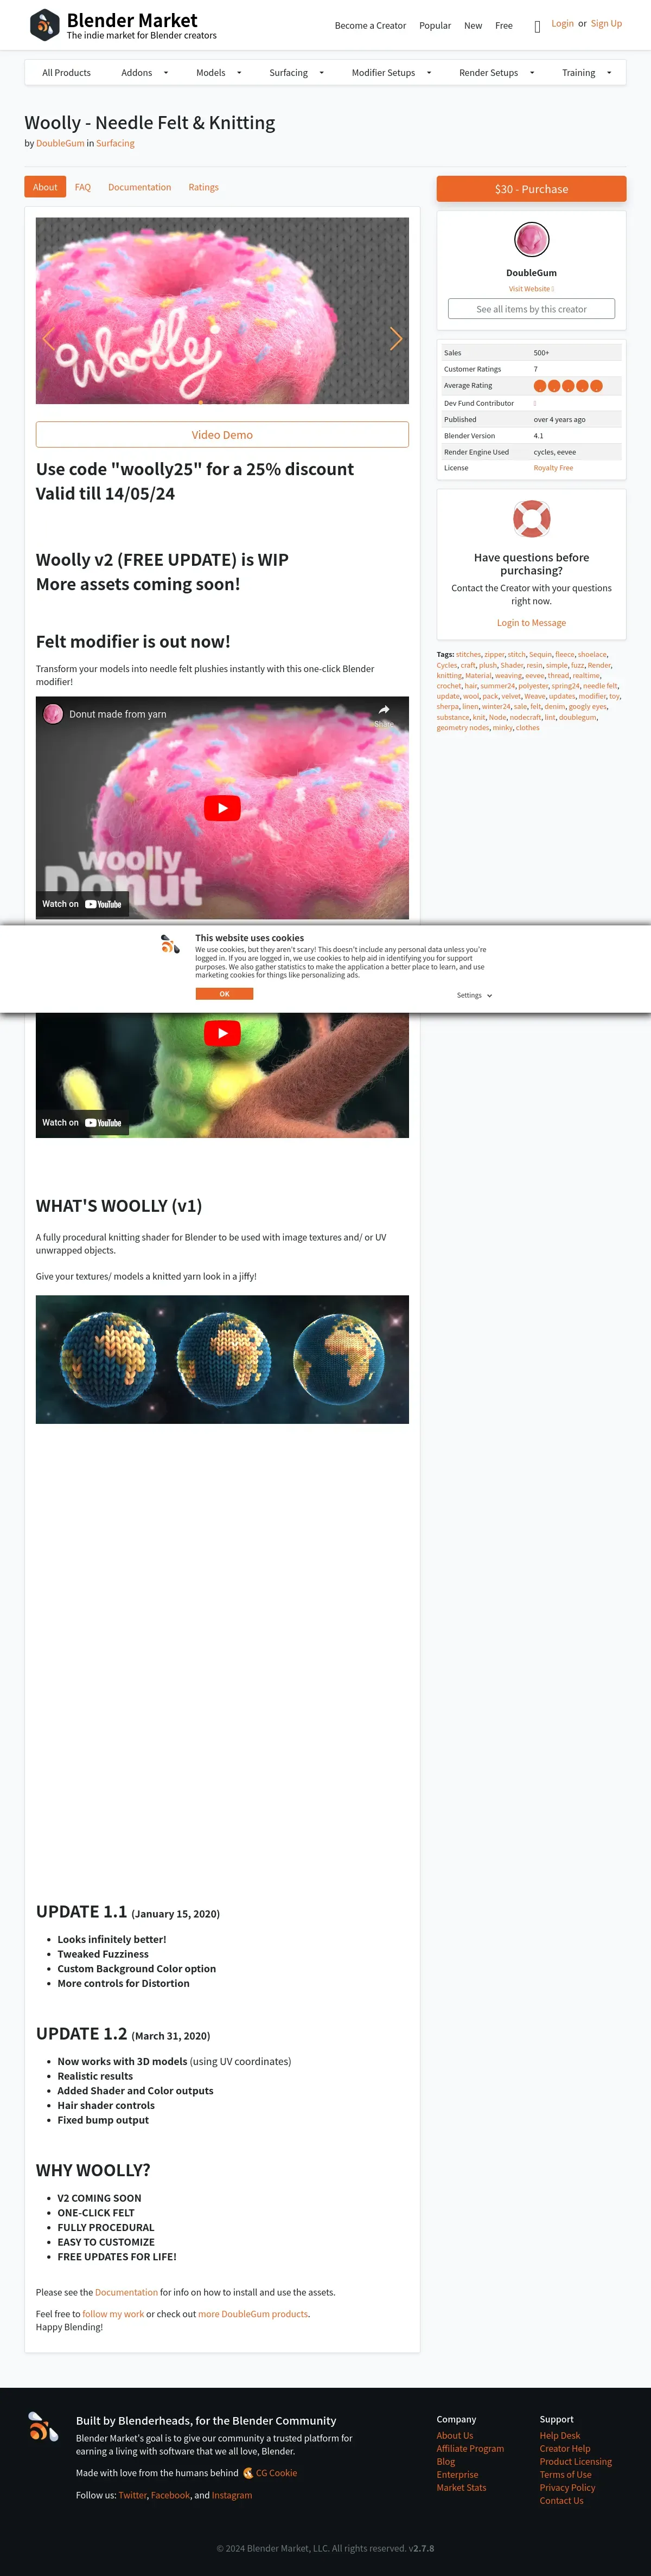Open the channel avatar in donut video
651x2576 pixels.
tap(52, 714)
